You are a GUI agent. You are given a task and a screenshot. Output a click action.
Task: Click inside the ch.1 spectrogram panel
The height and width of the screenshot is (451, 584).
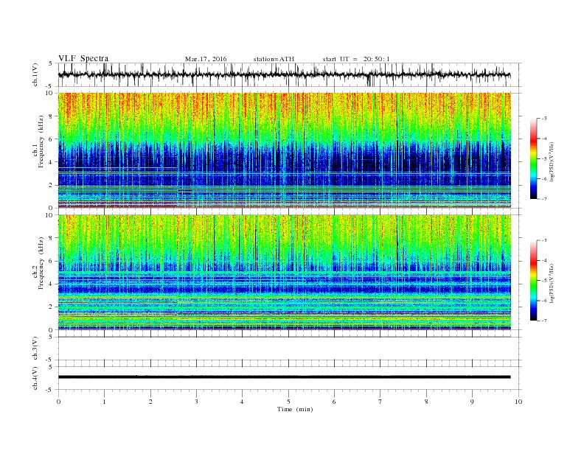click(x=285, y=150)
